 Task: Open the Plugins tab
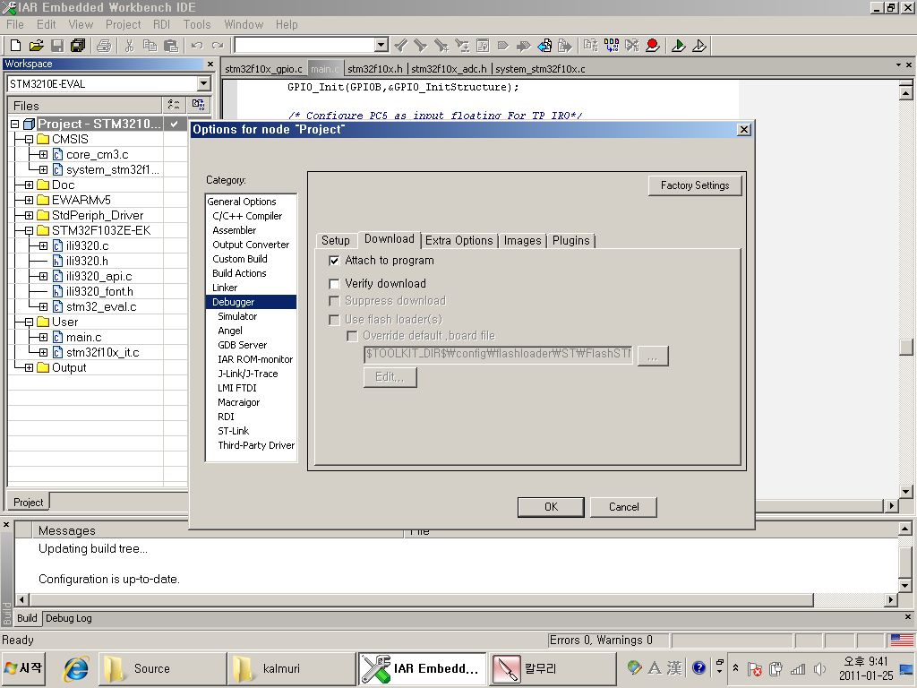[x=570, y=240]
